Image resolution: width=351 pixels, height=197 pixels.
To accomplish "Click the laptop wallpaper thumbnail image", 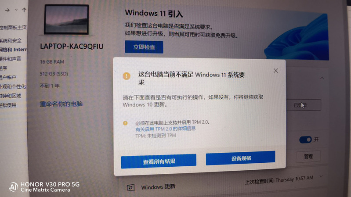I will (x=66, y=19).
